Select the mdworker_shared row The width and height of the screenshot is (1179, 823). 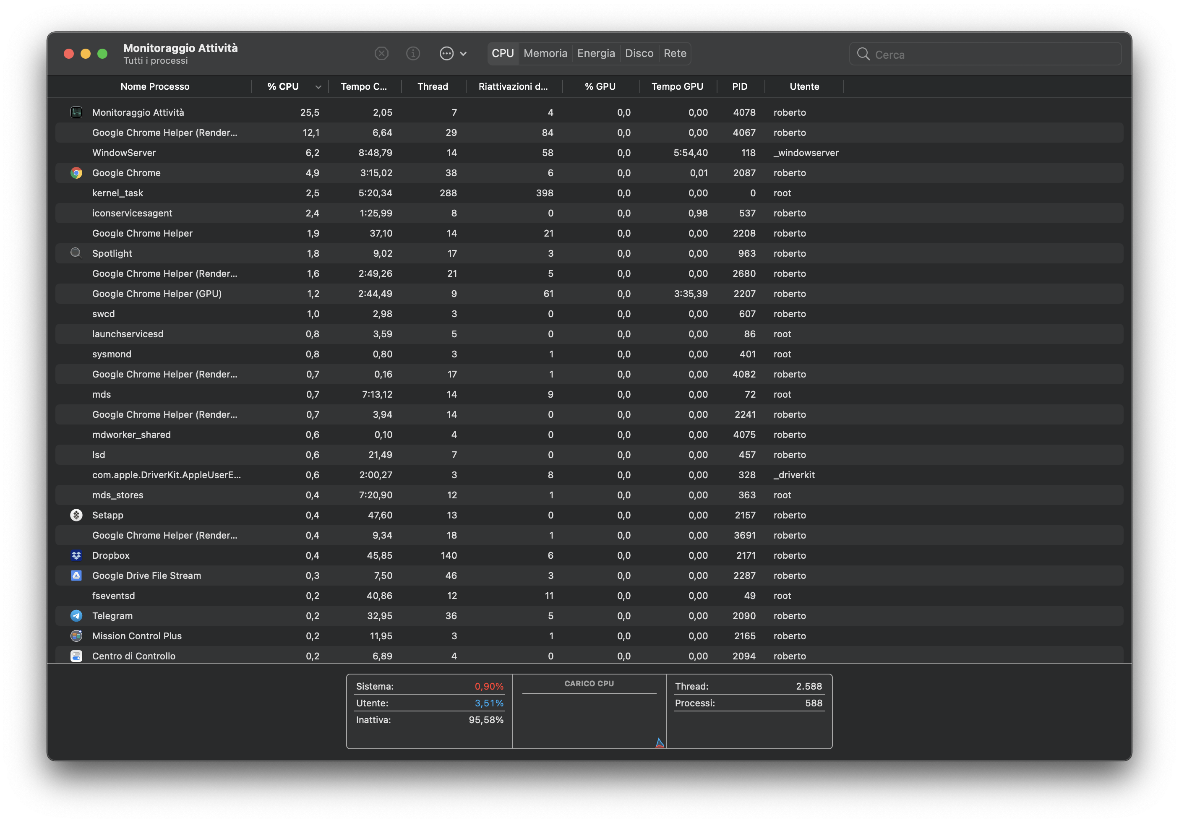point(589,434)
